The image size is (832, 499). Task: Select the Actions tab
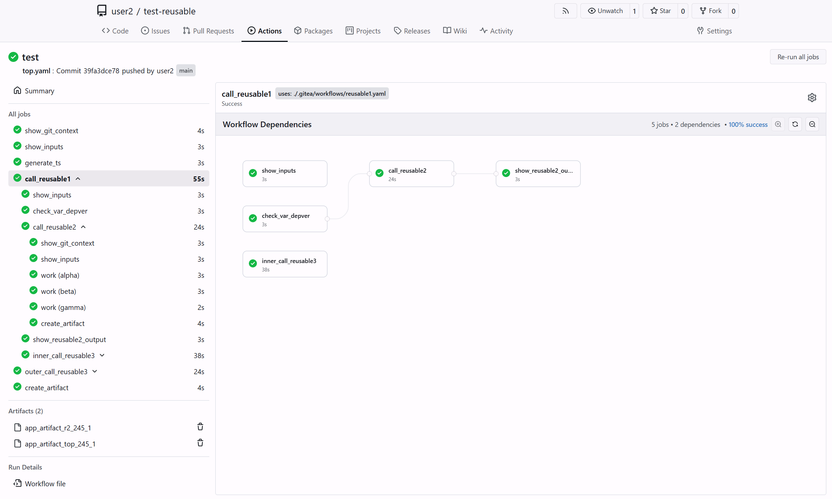pyautogui.click(x=264, y=31)
